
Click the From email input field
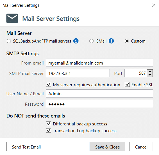coord(99,63)
